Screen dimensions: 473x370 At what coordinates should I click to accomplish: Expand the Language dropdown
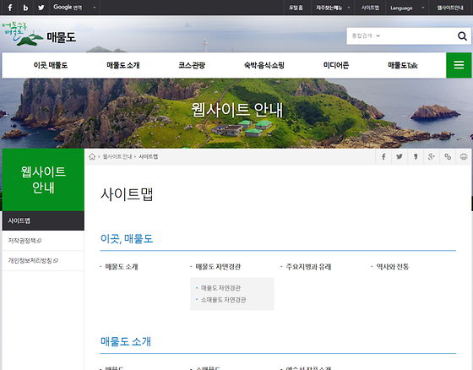point(407,8)
